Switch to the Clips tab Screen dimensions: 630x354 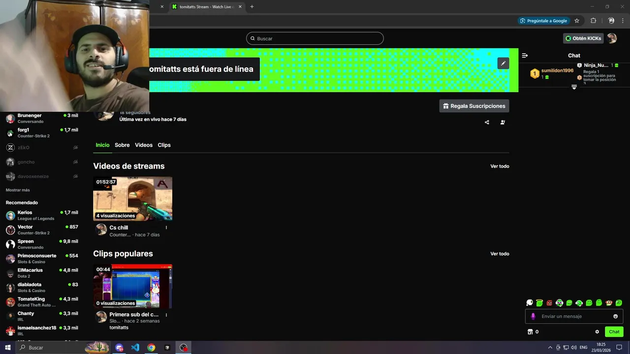click(x=164, y=145)
